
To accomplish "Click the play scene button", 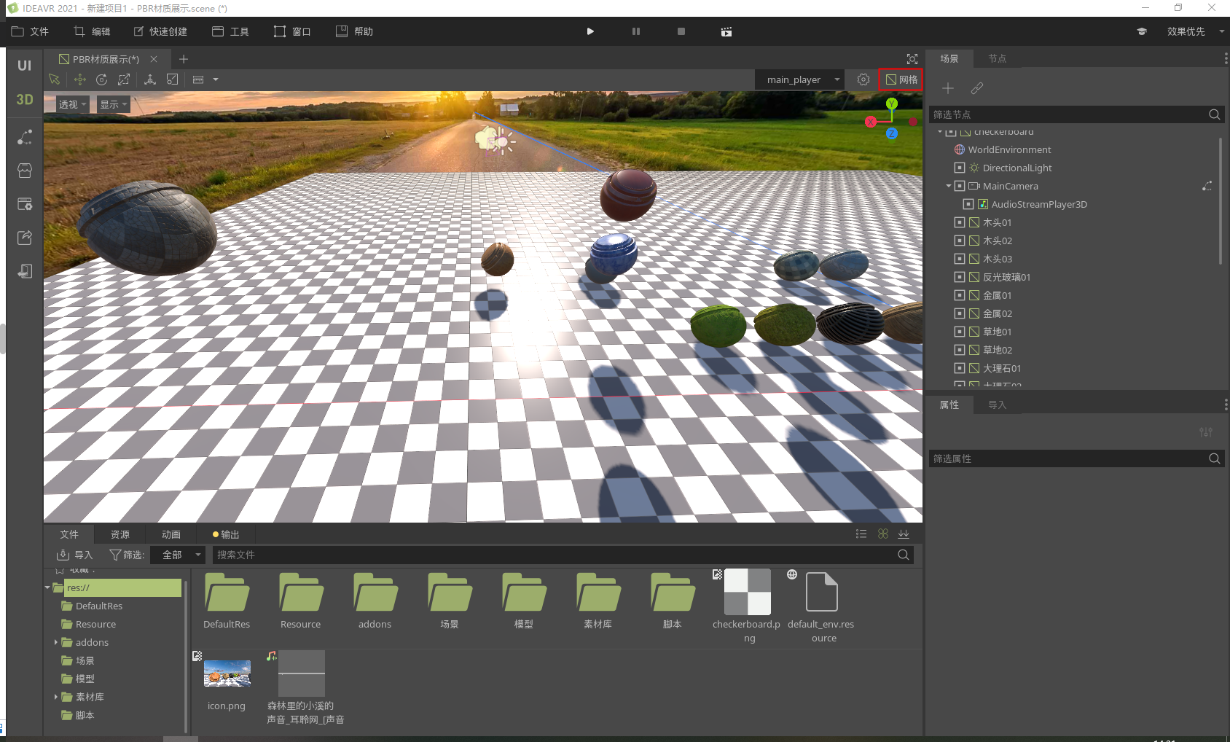I will (x=590, y=31).
